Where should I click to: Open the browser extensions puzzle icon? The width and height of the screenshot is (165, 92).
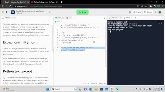[151, 6]
